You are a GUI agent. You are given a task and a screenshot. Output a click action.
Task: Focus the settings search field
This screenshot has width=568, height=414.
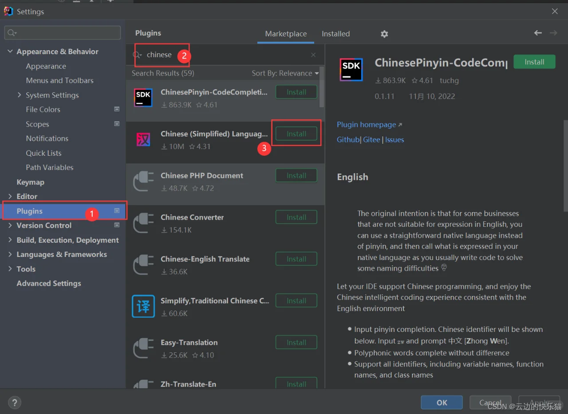pyautogui.click(x=63, y=33)
